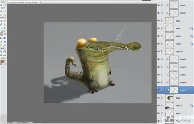Select Layer 7 in layers panel
Image resolution: width=194 pixels, height=124 pixels.
[175, 75]
